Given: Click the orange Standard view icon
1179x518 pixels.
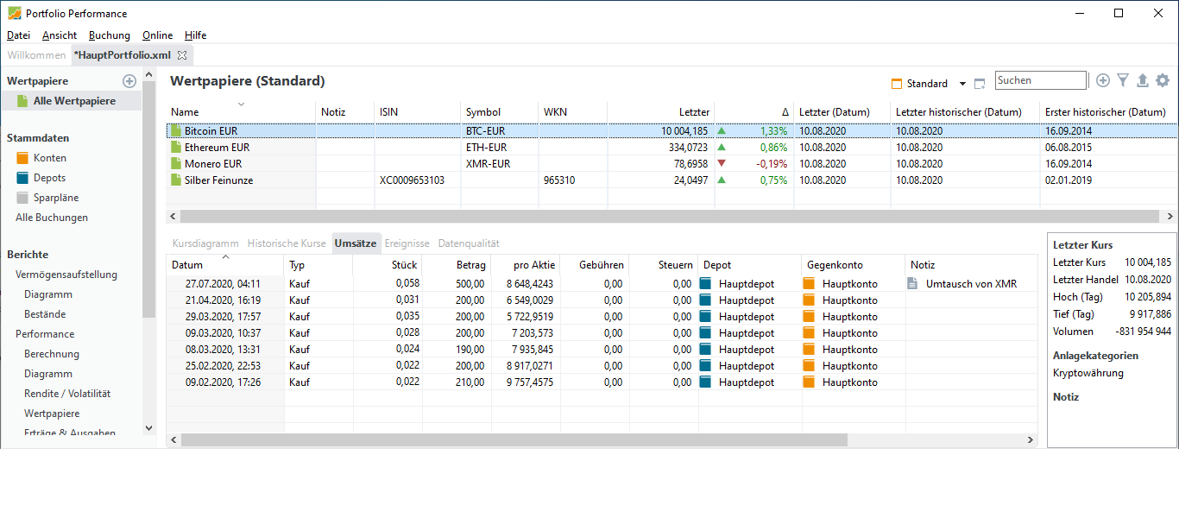Looking at the screenshot, I should (x=898, y=84).
